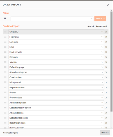Expand the Registration mode dropdown
Screen dimensions: 113x137
(56, 123)
